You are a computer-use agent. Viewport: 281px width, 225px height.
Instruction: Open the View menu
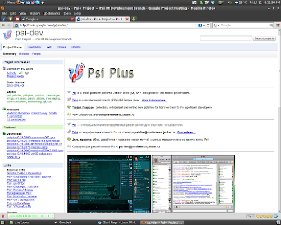click(22, 13)
